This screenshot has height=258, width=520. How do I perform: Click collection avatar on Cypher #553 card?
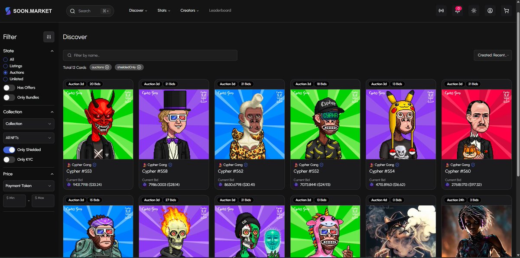tap(68, 165)
